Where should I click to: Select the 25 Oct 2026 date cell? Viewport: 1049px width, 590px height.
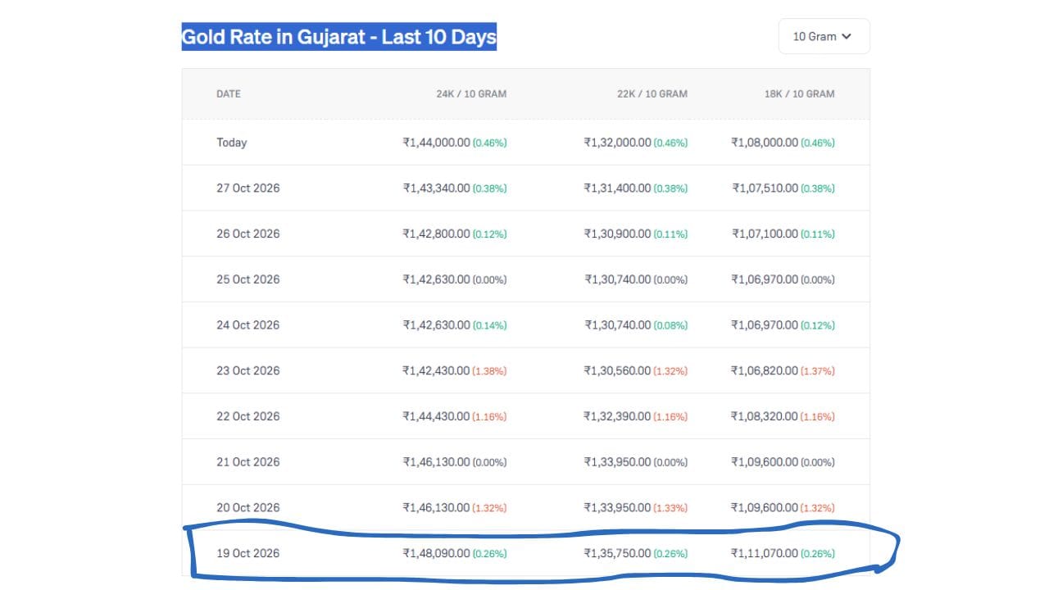[x=248, y=279]
